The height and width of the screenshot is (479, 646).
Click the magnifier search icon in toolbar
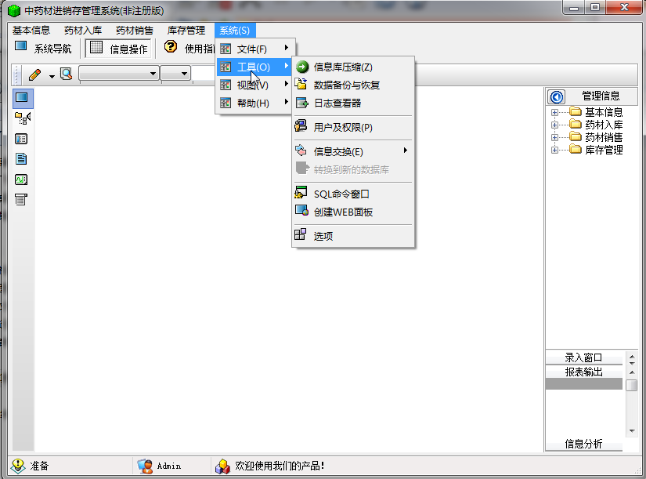tap(66, 74)
